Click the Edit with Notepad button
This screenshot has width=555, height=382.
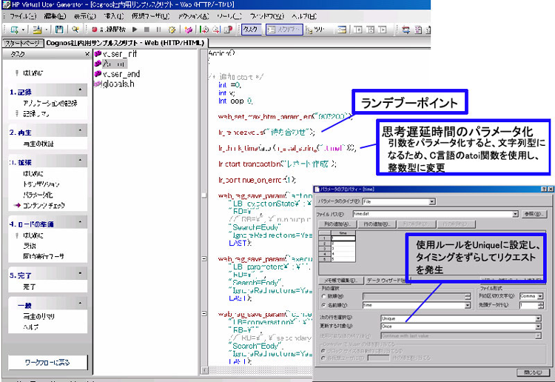[340, 281]
